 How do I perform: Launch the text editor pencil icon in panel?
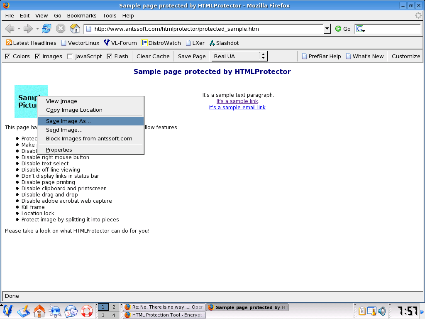pos(23,311)
